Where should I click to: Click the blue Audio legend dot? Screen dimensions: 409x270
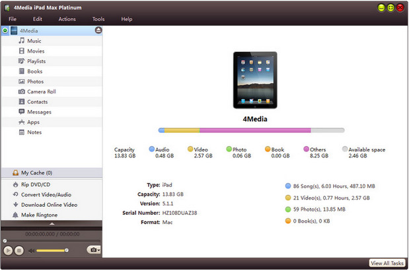(x=151, y=149)
